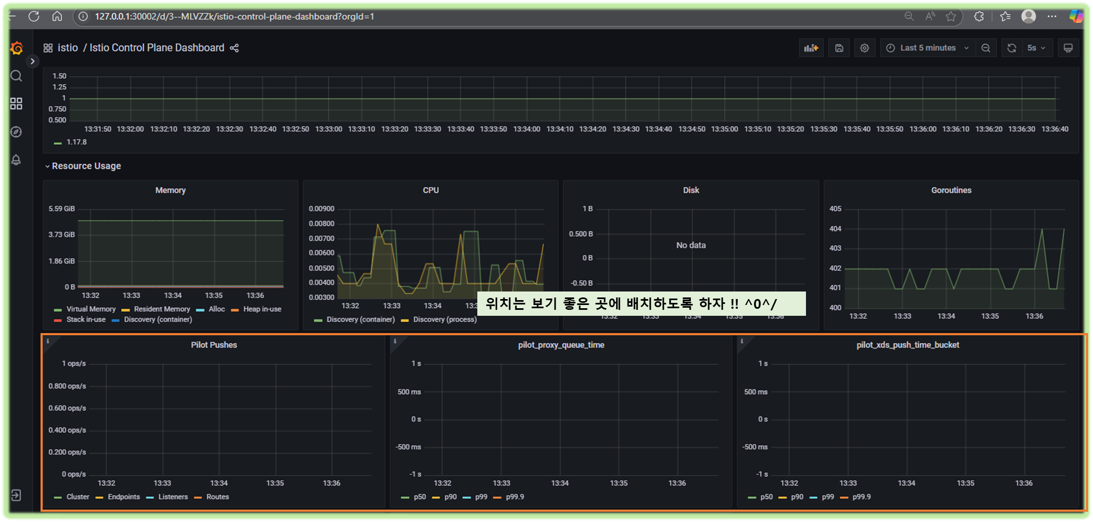Open the Grafana home logo
1093x522 pixels.
[17, 49]
